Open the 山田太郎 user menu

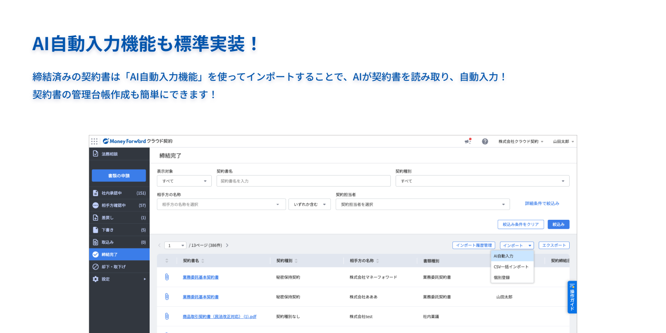563,141
